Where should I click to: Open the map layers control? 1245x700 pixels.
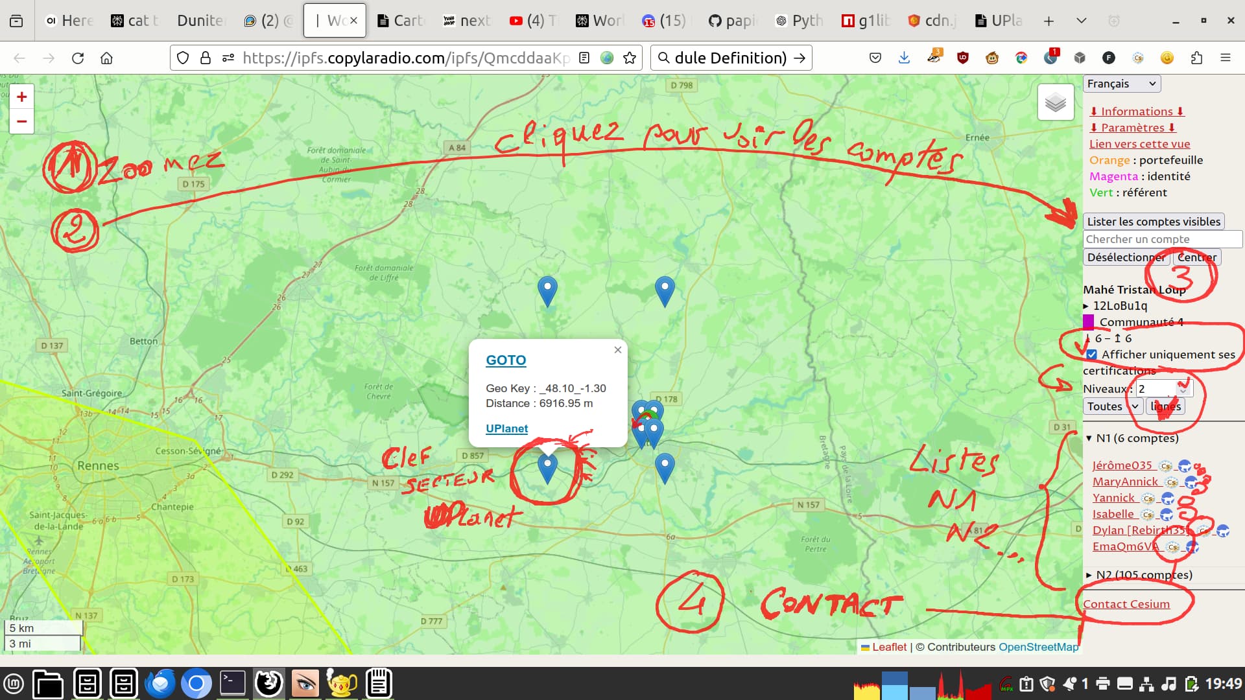pyautogui.click(x=1056, y=102)
